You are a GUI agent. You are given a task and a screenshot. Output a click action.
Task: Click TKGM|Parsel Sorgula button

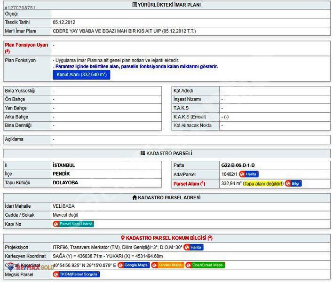tap(76, 274)
